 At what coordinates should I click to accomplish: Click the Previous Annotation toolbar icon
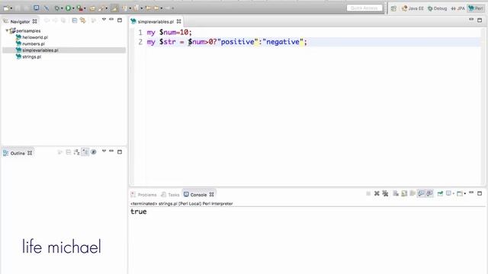point(136,8)
